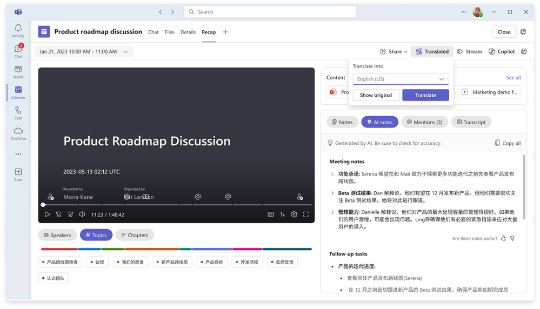Show Mentions (3) list
The image size is (540, 309).
pyautogui.click(x=424, y=122)
